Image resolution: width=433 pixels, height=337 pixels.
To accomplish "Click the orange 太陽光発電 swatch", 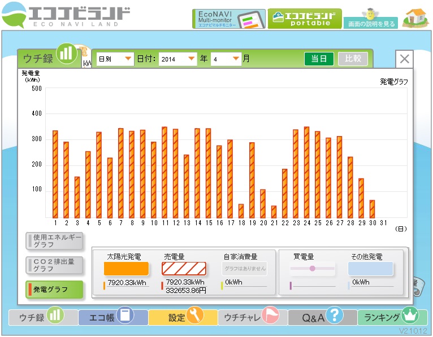I will (126, 269).
